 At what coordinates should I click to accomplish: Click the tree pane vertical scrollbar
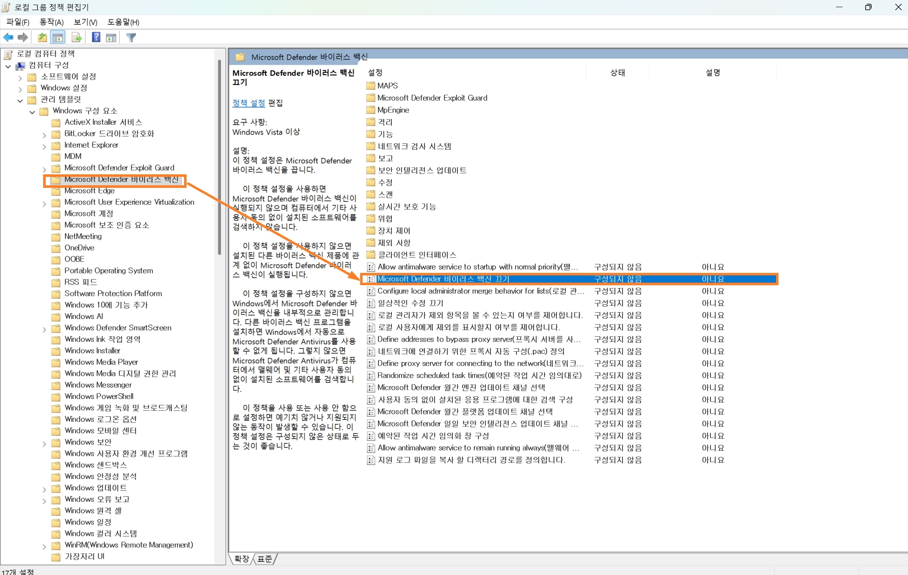(219, 157)
